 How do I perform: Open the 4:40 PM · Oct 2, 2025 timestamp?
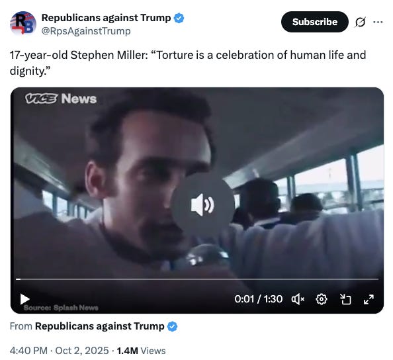coord(59,351)
